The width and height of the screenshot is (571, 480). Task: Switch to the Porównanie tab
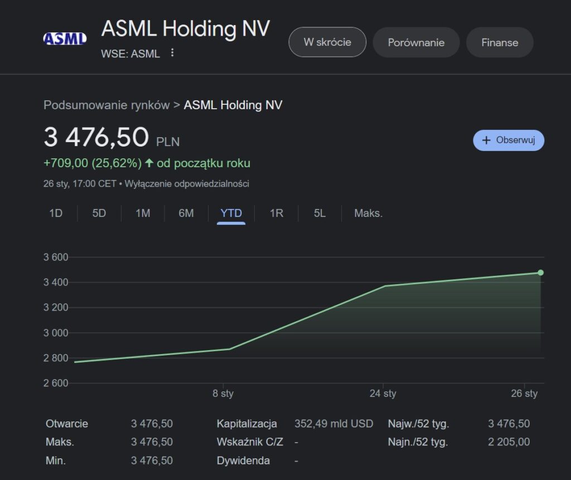click(416, 42)
